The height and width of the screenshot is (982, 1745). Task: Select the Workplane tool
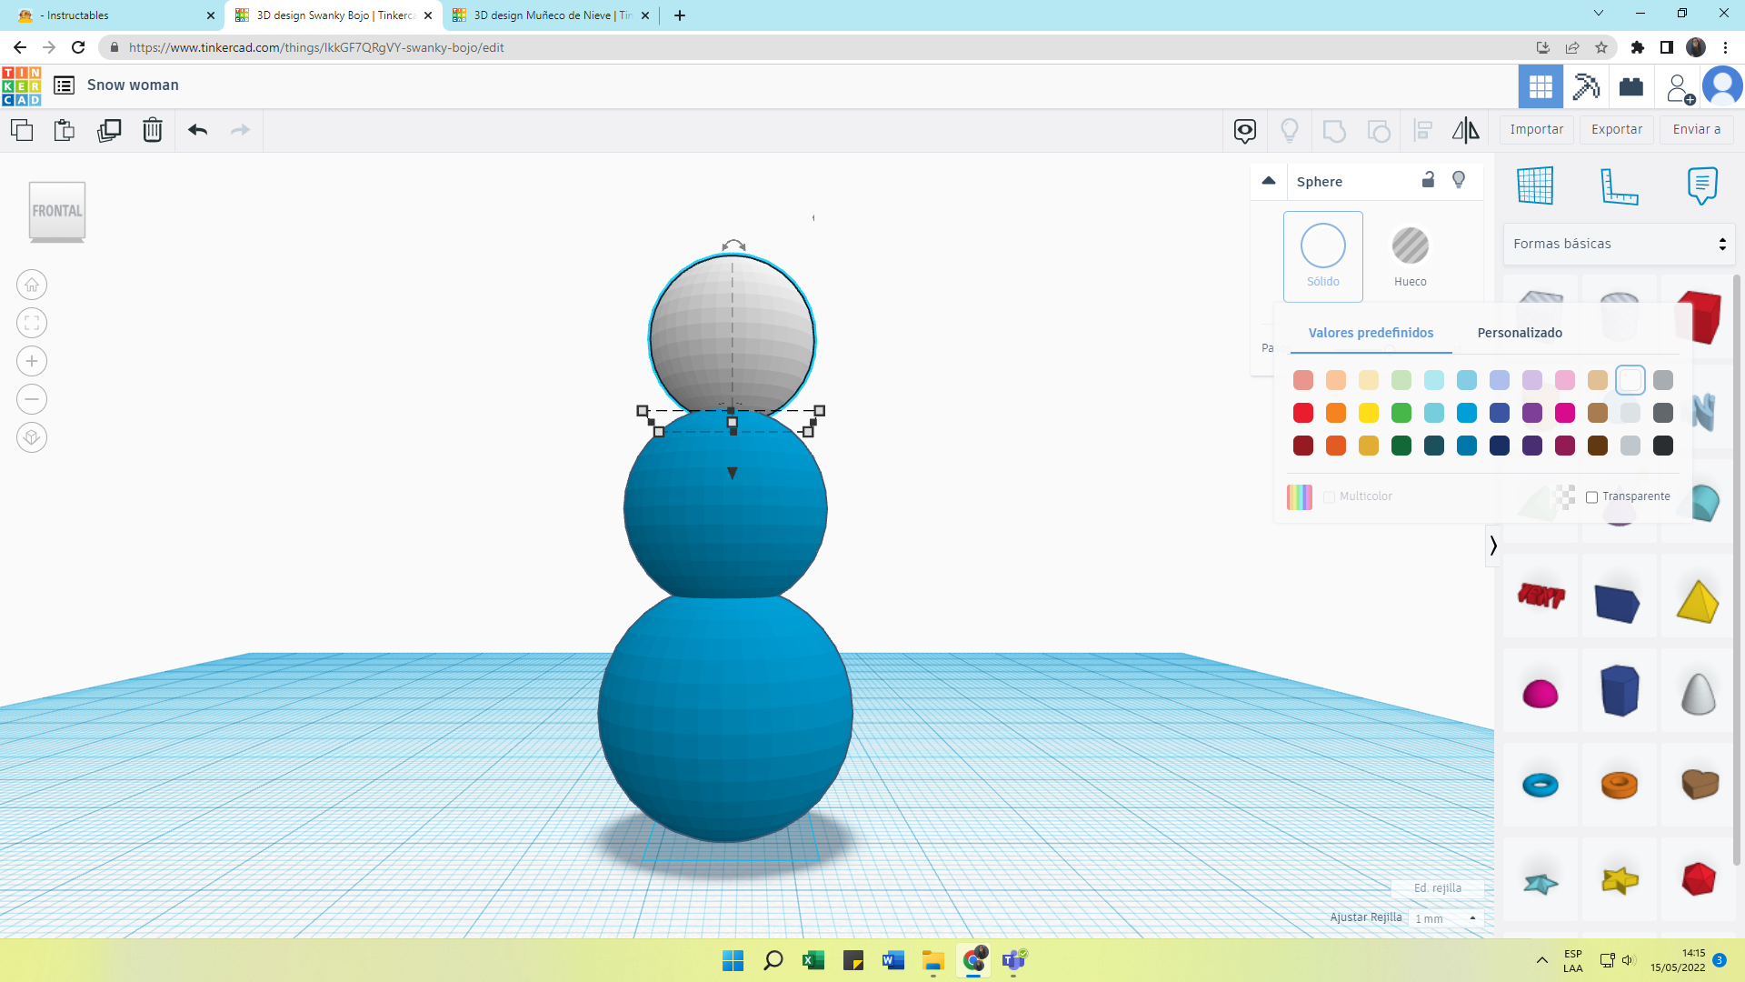click(1535, 185)
